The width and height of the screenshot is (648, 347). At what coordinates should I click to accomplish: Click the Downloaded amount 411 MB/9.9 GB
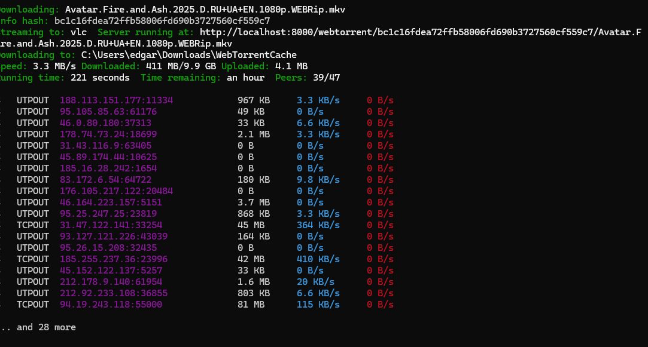pos(181,66)
